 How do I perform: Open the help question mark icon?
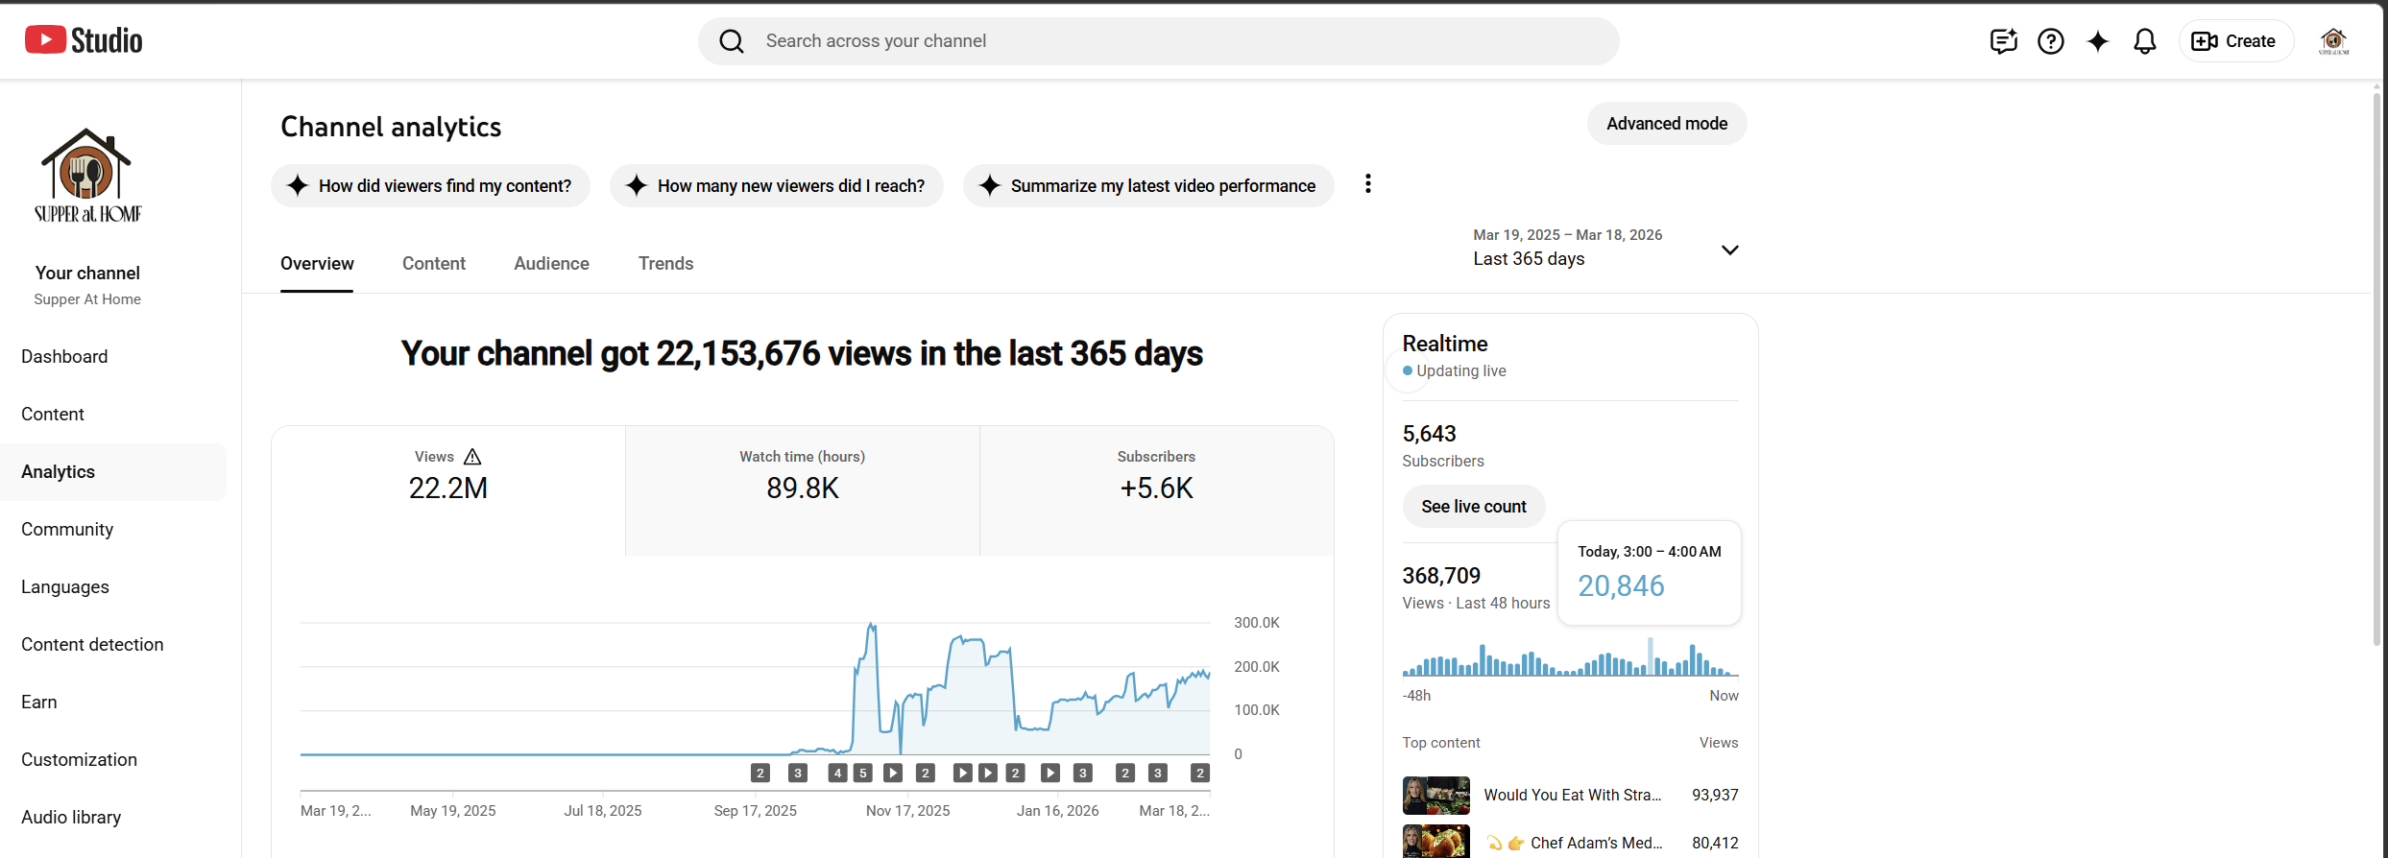[x=2050, y=41]
